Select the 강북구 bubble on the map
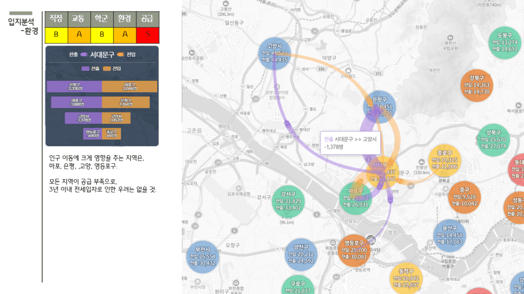Image resolution: width=524 pixels, height=294 pixels. pyautogui.click(x=476, y=85)
